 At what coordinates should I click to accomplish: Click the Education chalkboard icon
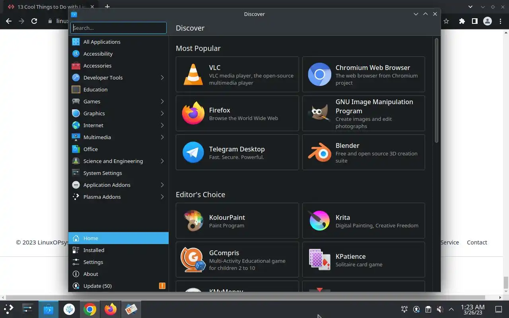pos(76,89)
